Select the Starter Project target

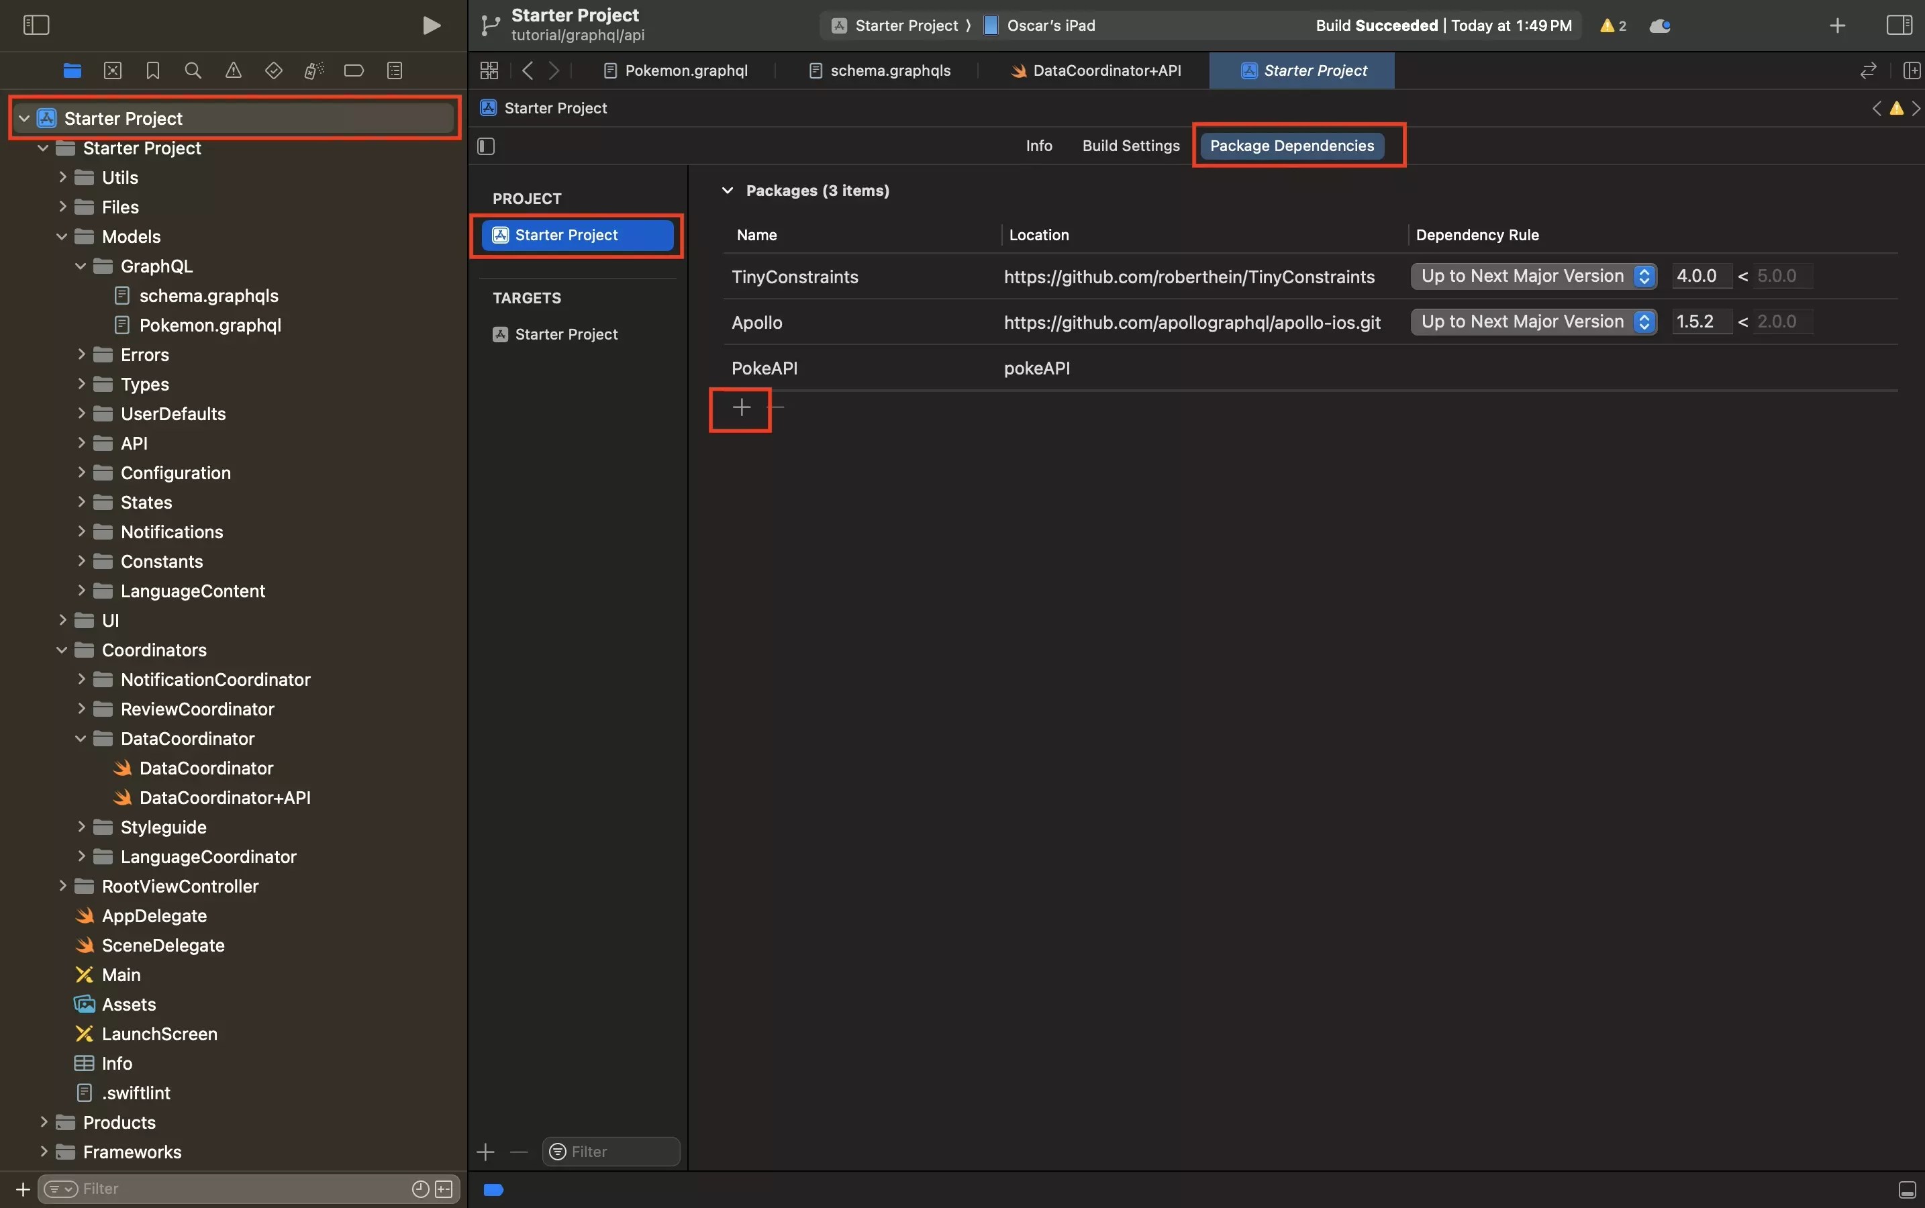(566, 334)
